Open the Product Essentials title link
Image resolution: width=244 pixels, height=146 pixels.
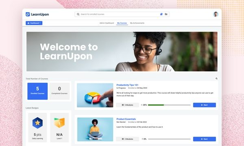coord(126,119)
